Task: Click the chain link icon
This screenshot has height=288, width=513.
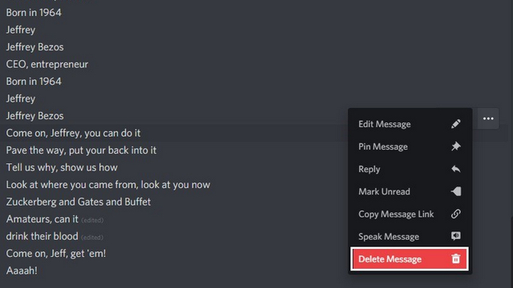Action: coord(456,214)
